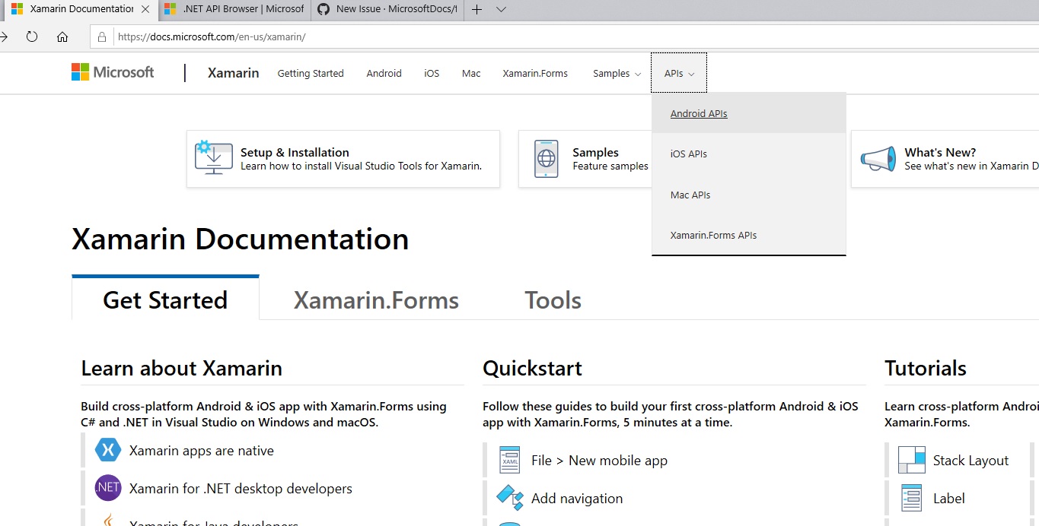Click the Xamarin Documentation page title

(241, 239)
